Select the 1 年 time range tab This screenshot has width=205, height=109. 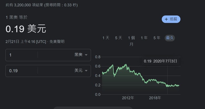(144, 38)
